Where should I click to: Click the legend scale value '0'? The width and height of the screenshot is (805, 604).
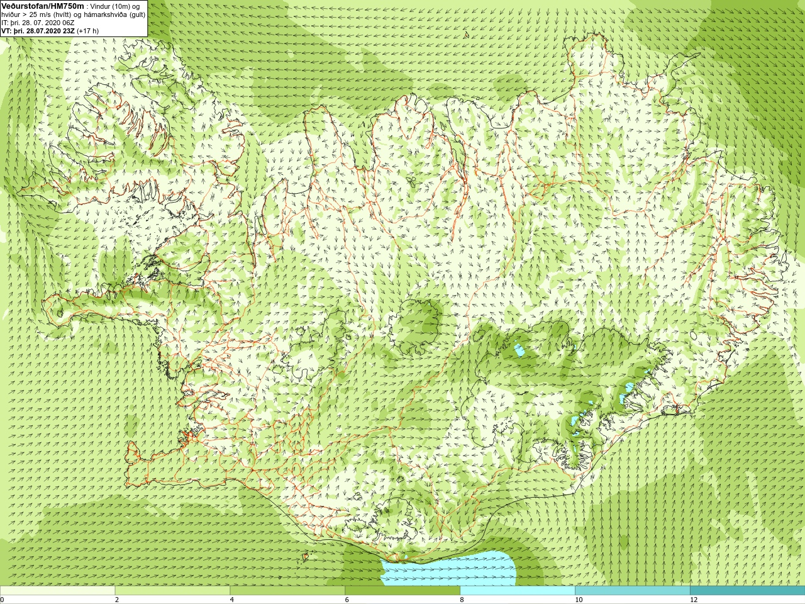point(3,600)
